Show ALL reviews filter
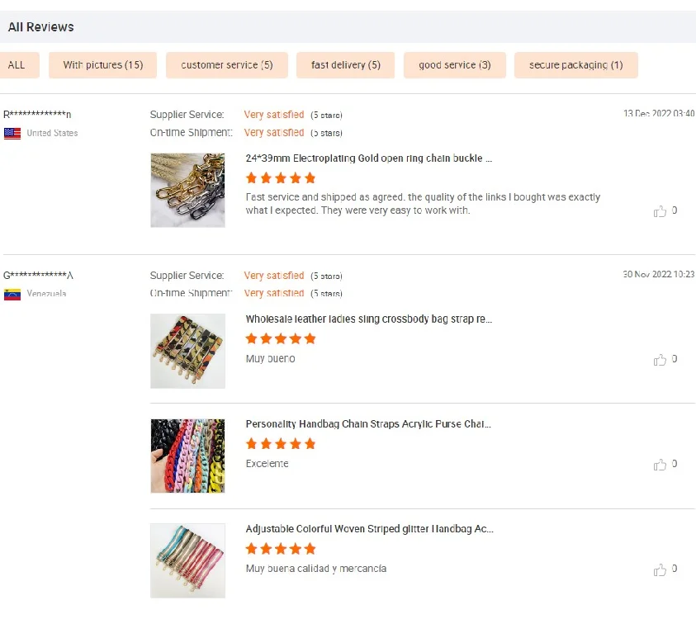This screenshot has width=696, height=619. (x=17, y=65)
